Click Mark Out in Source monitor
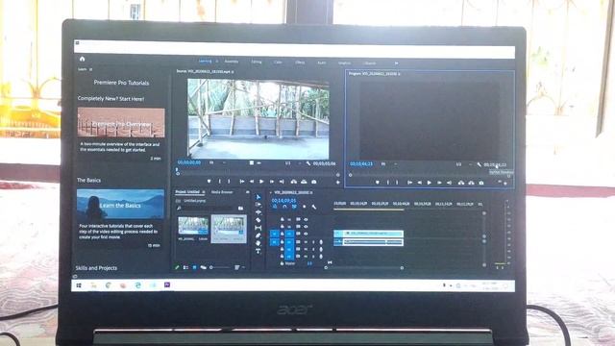Image resolution: width=615 pixels, height=346 pixels. click(x=229, y=182)
